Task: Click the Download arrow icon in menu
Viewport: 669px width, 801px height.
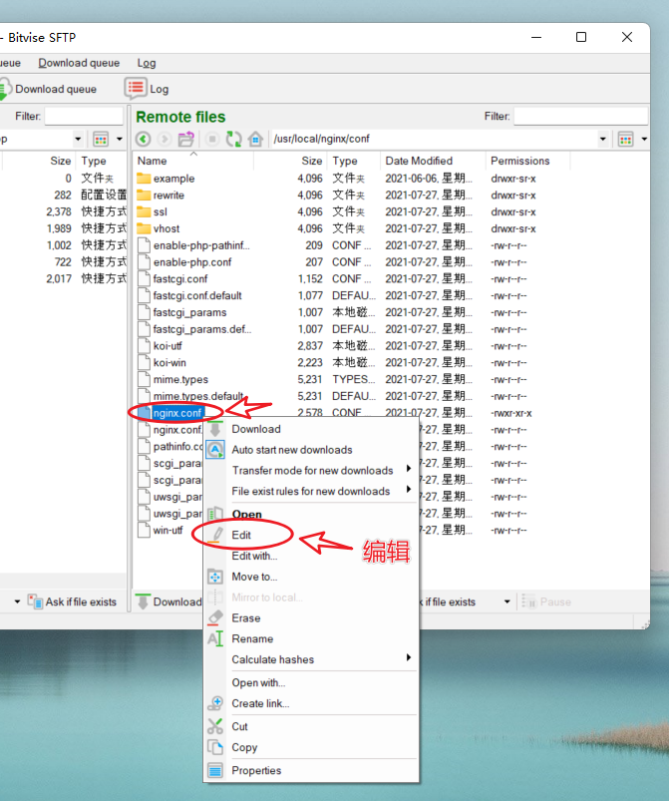Action: pos(215,429)
